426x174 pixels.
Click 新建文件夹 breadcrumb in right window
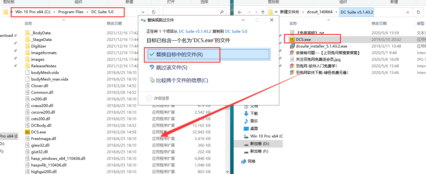click(x=290, y=12)
